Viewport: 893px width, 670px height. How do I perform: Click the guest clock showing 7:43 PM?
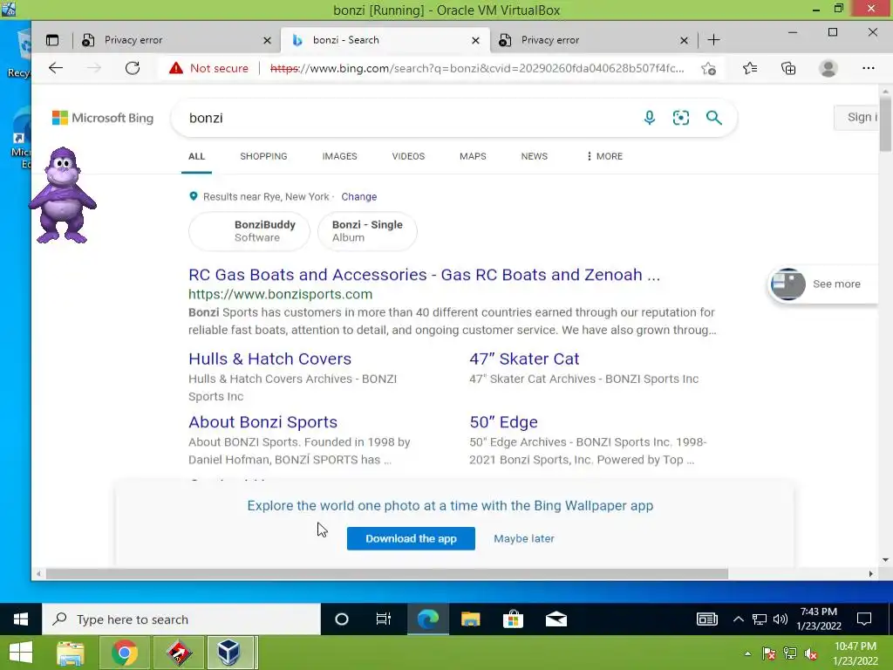[819, 619]
